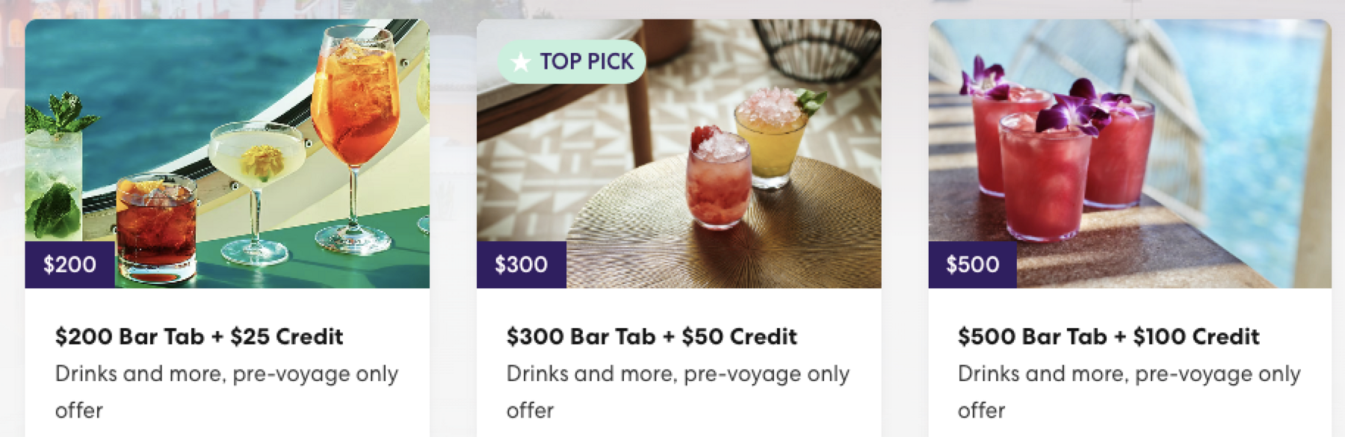
Task: Click the $200 price badge
Action: click(x=69, y=264)
